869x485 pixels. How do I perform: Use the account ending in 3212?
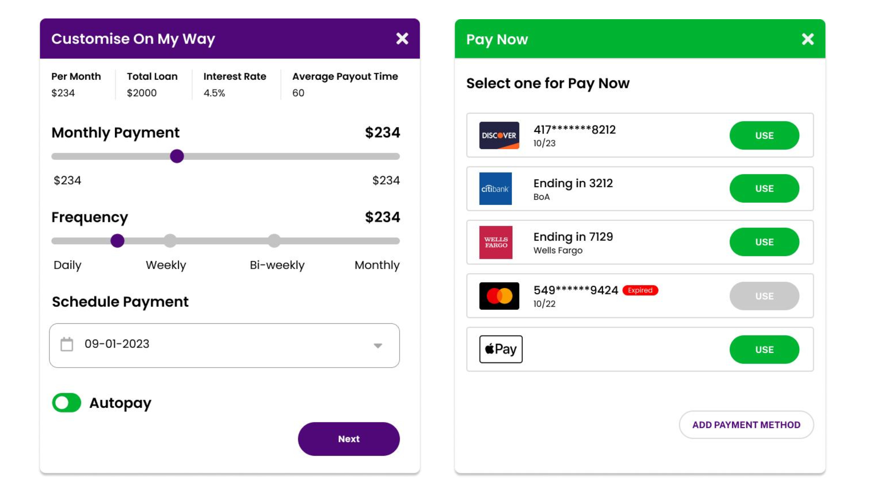coord(764,188)
